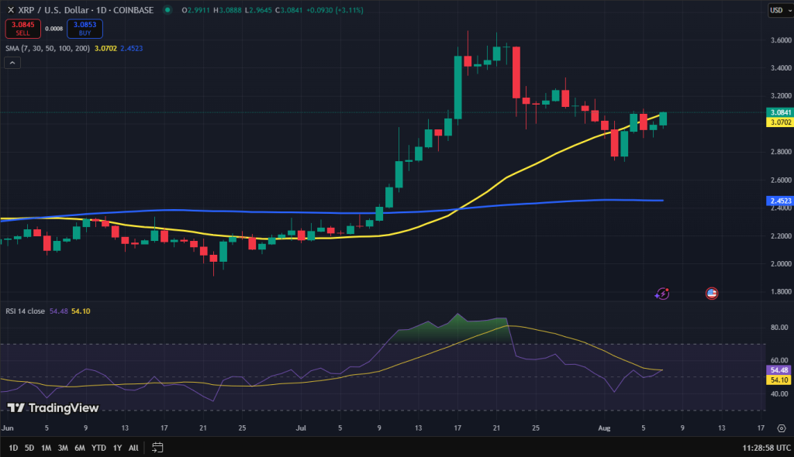Collapse the indicator legend with chevron button
Screen dimensions: 794x457
pos(12,63)
